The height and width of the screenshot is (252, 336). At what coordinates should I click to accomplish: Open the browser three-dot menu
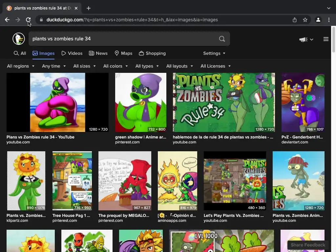[x=329, y=20]
